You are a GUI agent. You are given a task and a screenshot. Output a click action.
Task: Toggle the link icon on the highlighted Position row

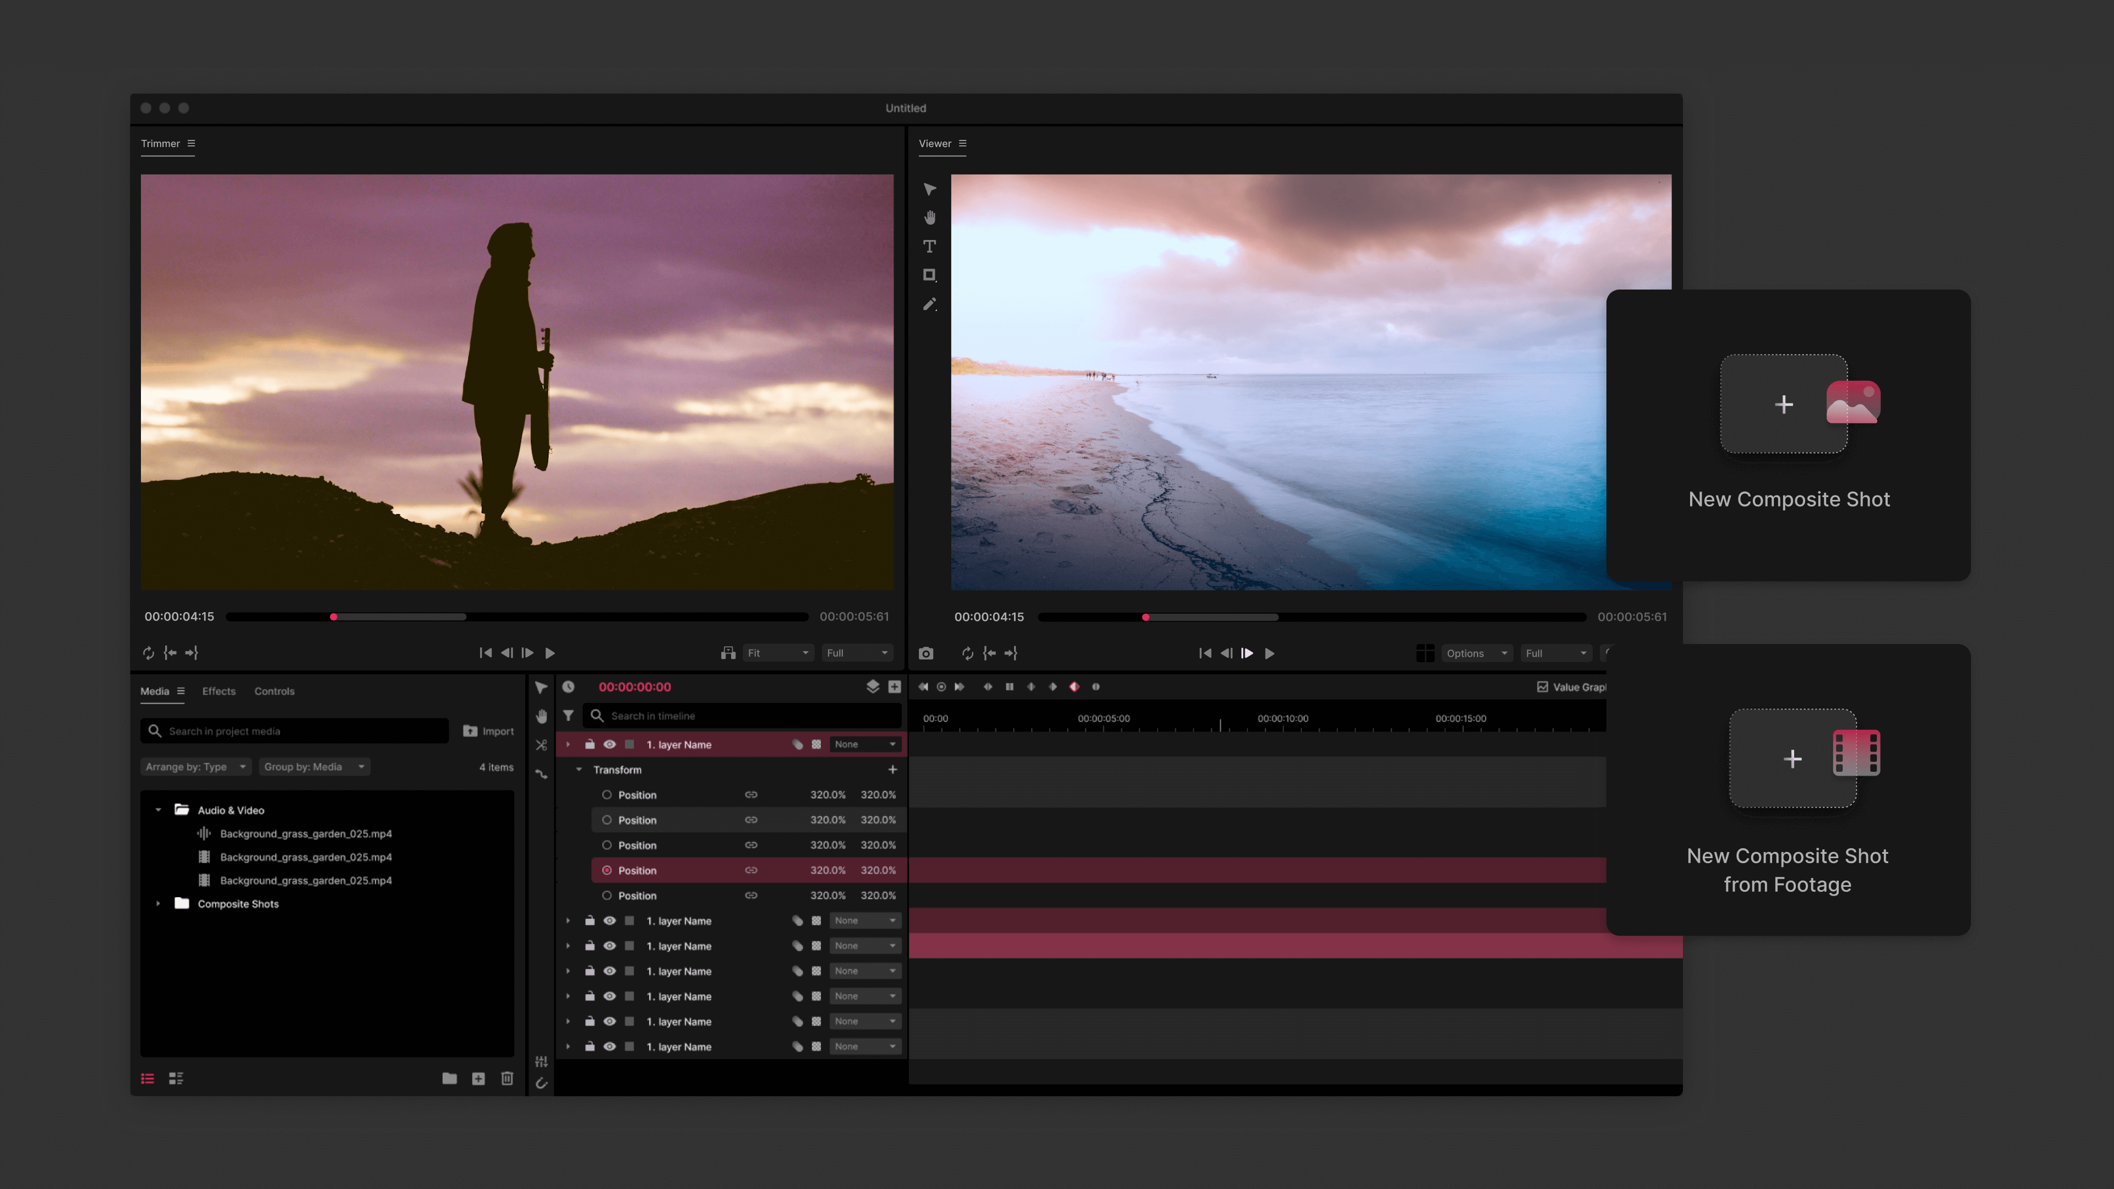[751, 870]
